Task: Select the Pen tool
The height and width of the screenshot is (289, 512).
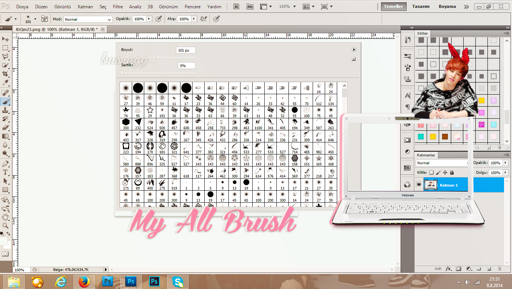Action: coord(5,164)
